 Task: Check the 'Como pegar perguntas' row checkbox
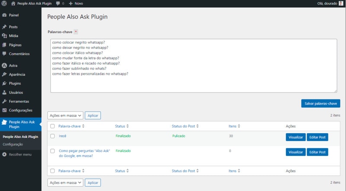[52, 151]
